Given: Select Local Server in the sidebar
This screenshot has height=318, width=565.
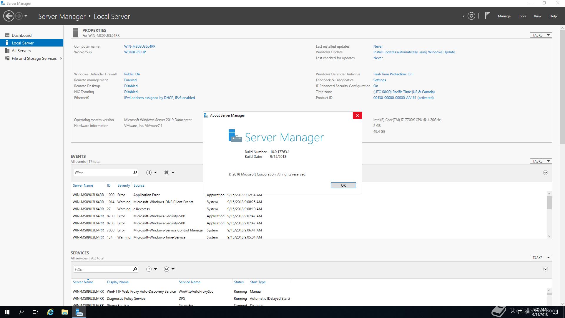Looking at the screenshot, I should 31,43.
